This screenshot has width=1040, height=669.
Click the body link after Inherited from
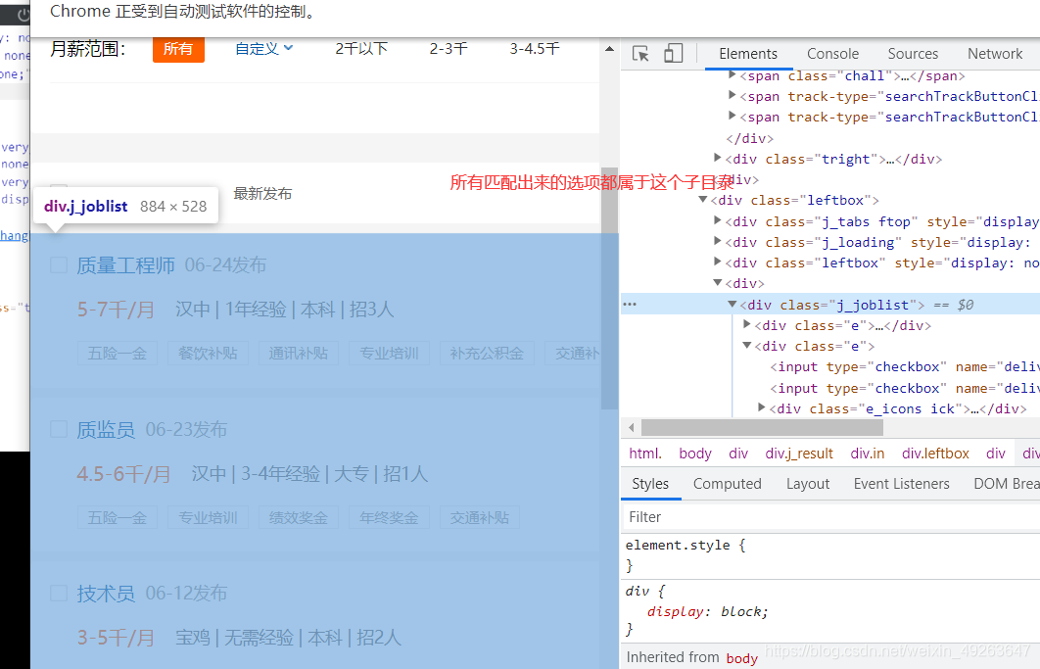pyautogui.click(x=741, y=657)
